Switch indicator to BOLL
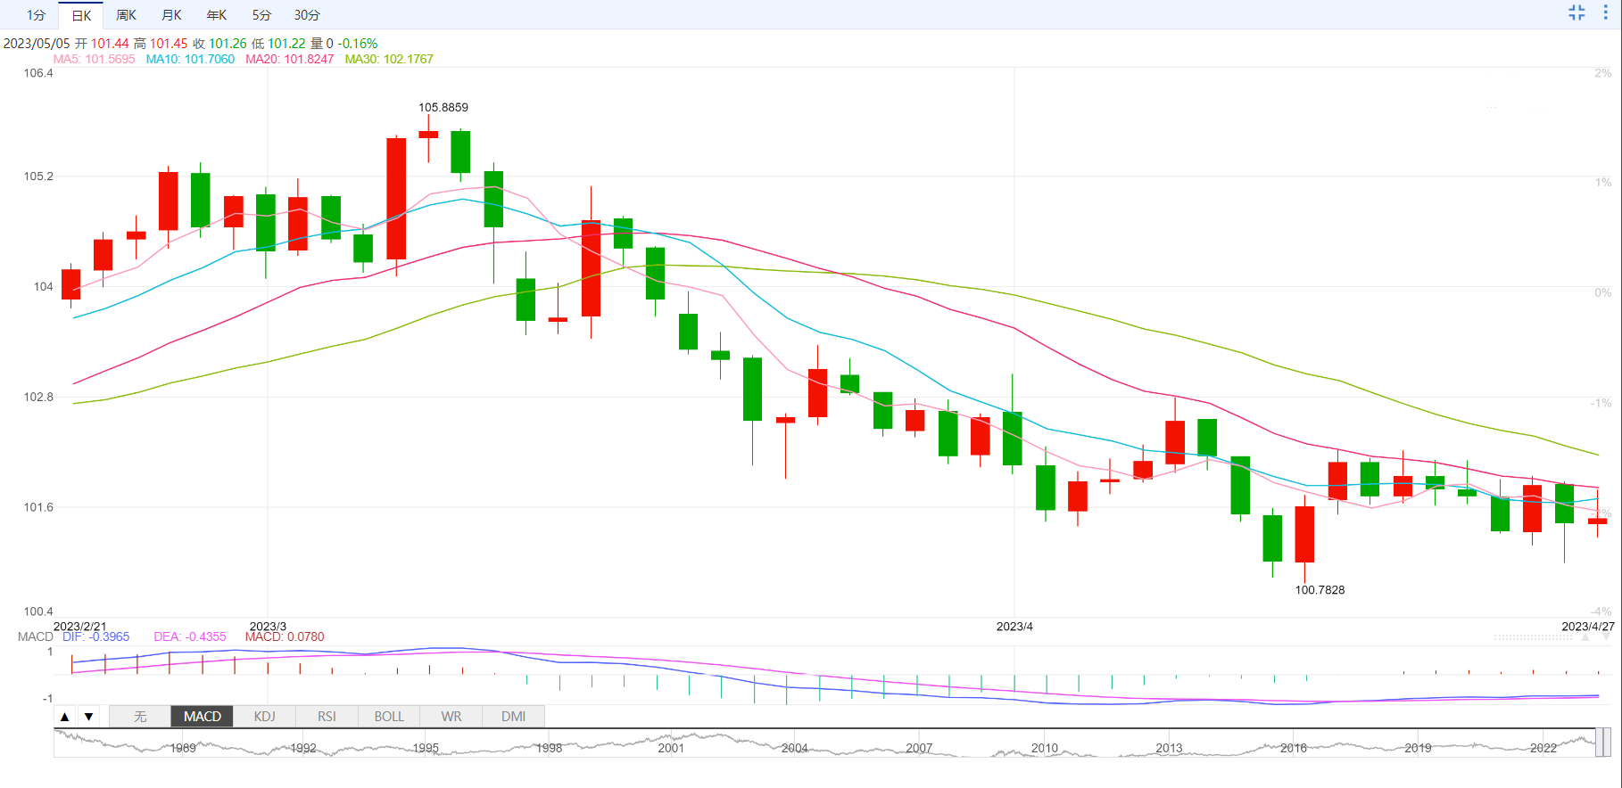This screenshot has width=1622, height=788. click(389, 717)
